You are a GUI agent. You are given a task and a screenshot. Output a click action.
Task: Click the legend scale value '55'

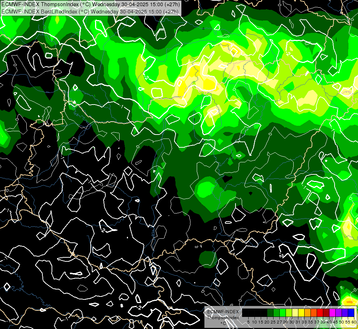click(x=348, y=322)
